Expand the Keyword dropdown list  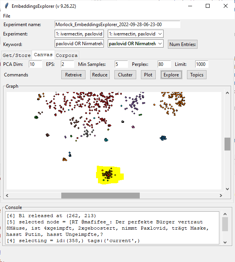[x=159, y=44]
